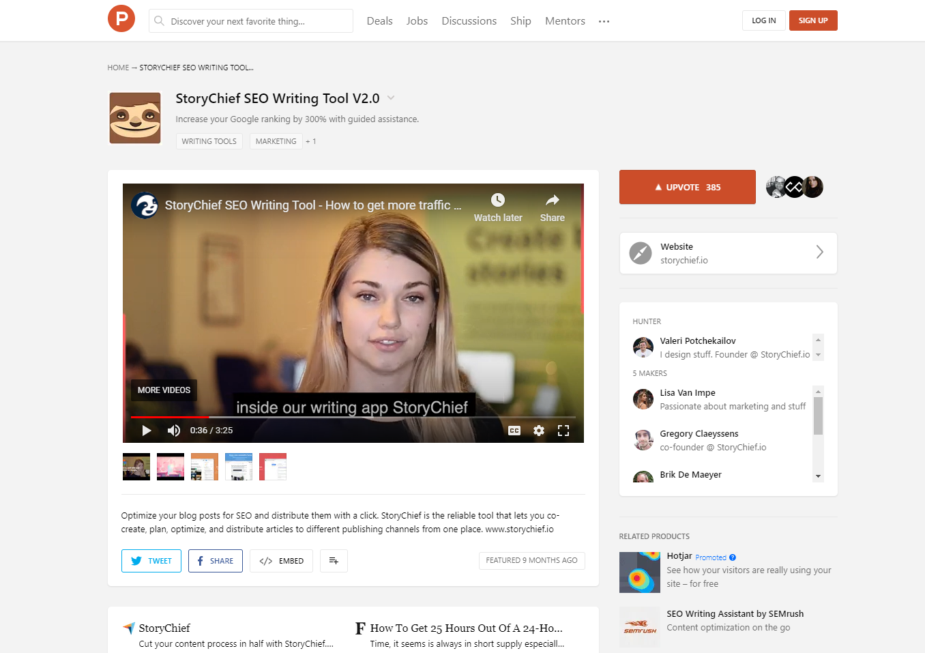Click the StoryChief sloth product logo

pyautogui.click(x=135, y=118)
